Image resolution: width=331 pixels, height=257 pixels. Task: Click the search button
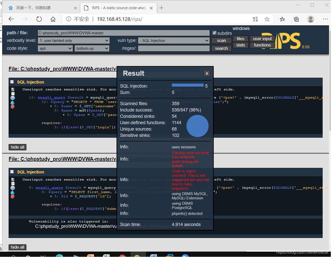pyautogui.click(x=221, y=49)
